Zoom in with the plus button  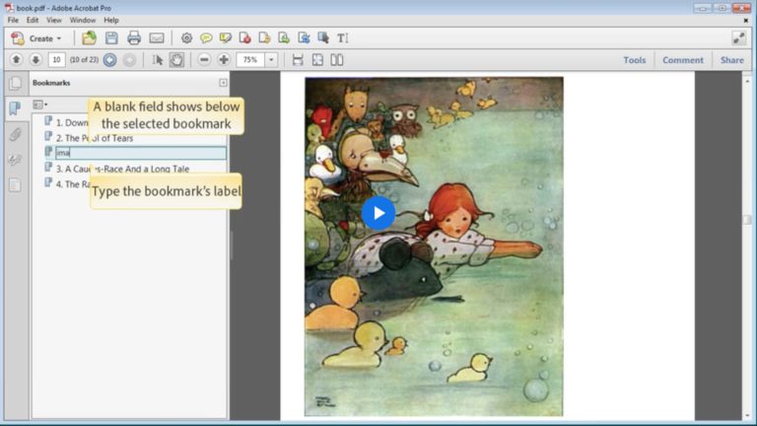coord(224,60)
